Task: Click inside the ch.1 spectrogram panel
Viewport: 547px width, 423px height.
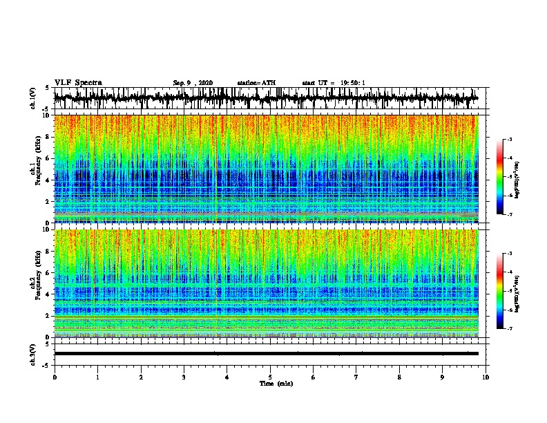Action: (x=266, y=169)
